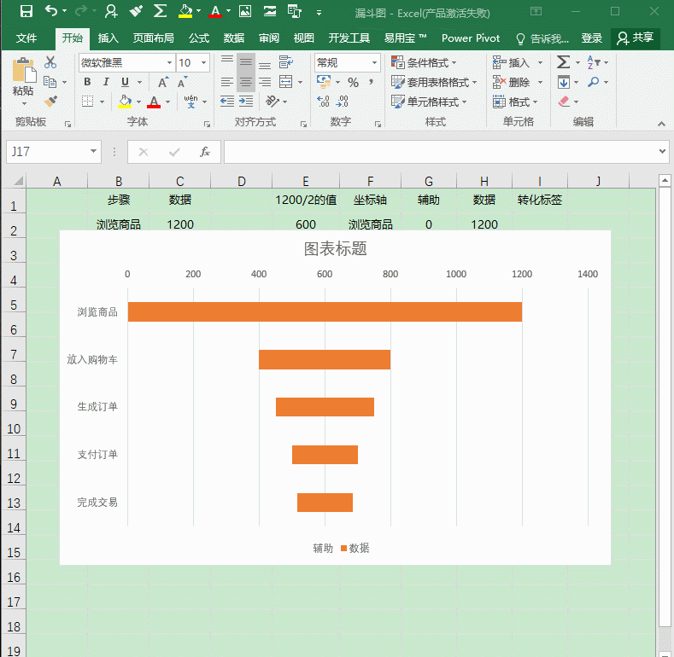Toggle wrap text

pos(286,62)
